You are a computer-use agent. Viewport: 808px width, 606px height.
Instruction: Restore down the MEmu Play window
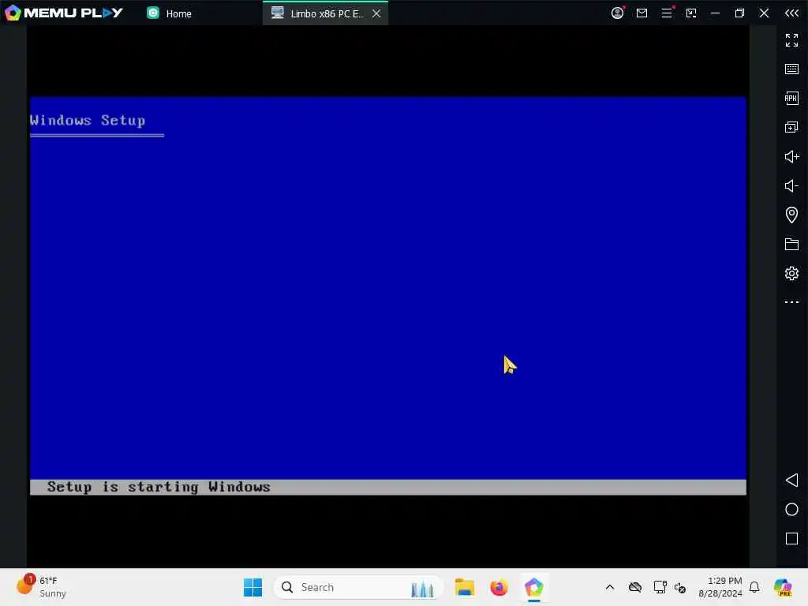739,13
